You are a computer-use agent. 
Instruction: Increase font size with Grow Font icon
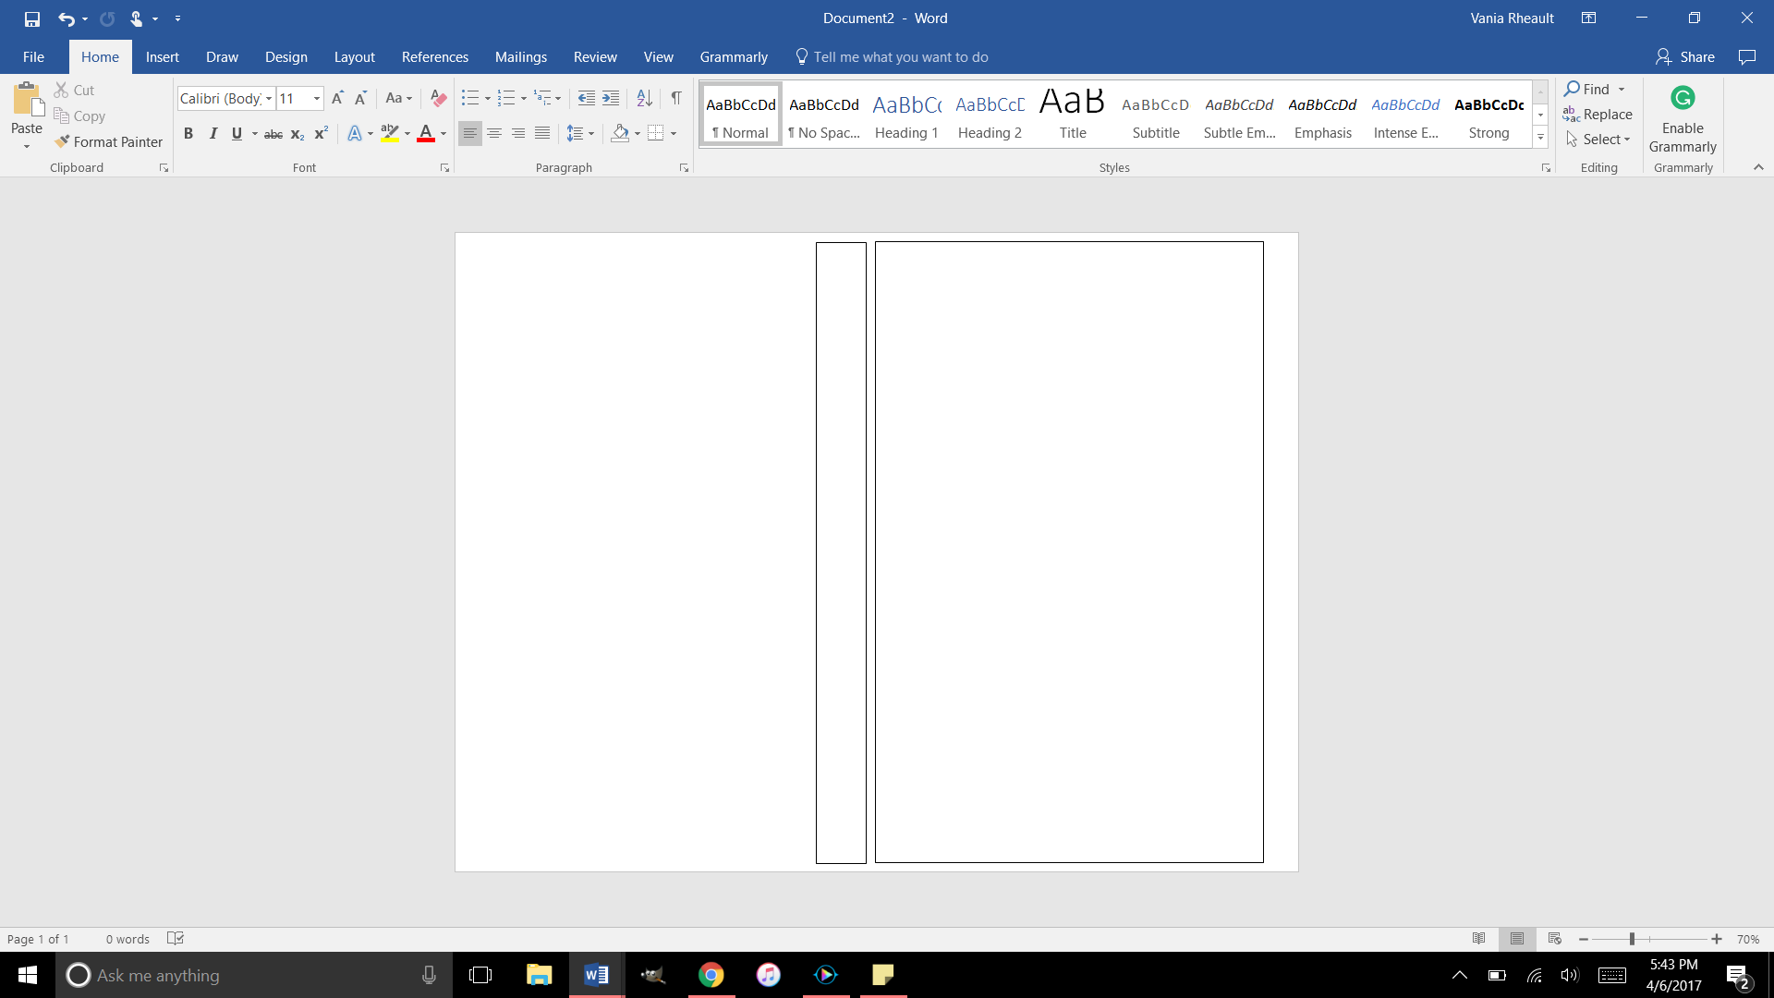click(x=337, y=98)
